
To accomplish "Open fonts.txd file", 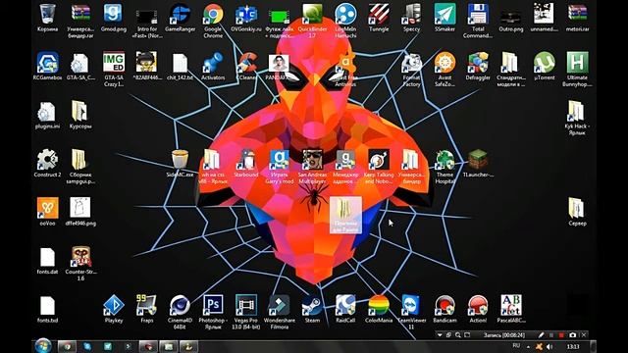I will click(47, 309).
